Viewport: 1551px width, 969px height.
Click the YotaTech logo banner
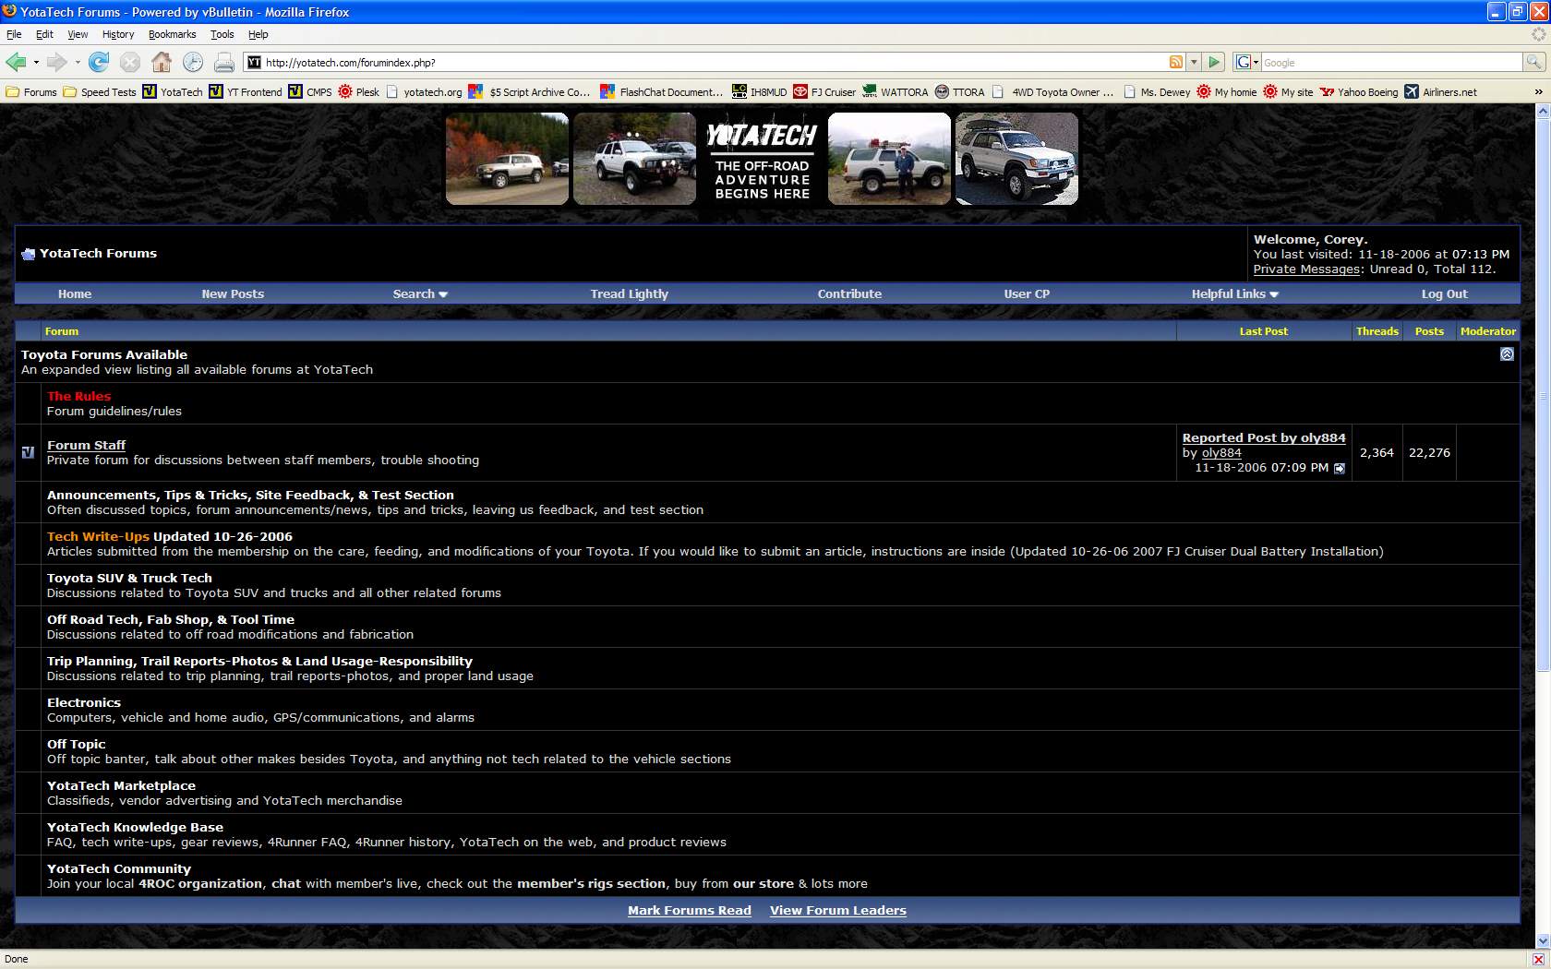pos(762,159)
